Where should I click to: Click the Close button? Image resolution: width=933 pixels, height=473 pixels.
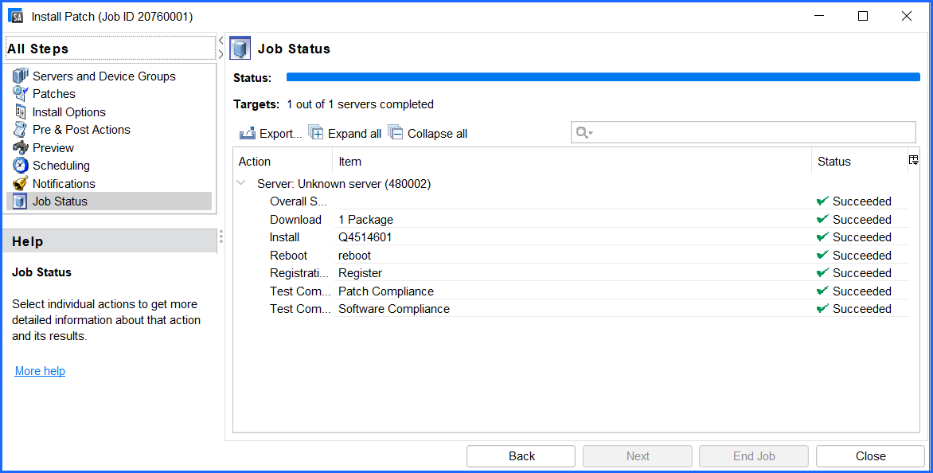point(870,455)
